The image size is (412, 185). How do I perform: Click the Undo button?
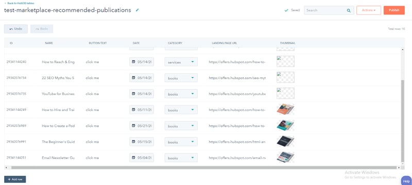16,29
